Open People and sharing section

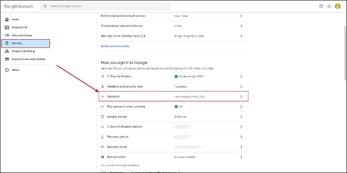(23, 51)
